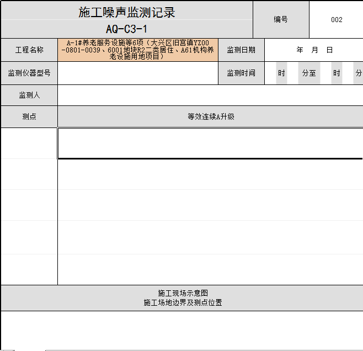This screenshot has width=363, height=351.
Task: Select the 测点 column header
Action: (x=29, y=116)
